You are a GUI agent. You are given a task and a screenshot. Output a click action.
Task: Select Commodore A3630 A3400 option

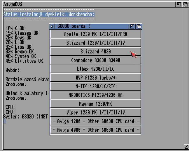click(x=96, y=60)
